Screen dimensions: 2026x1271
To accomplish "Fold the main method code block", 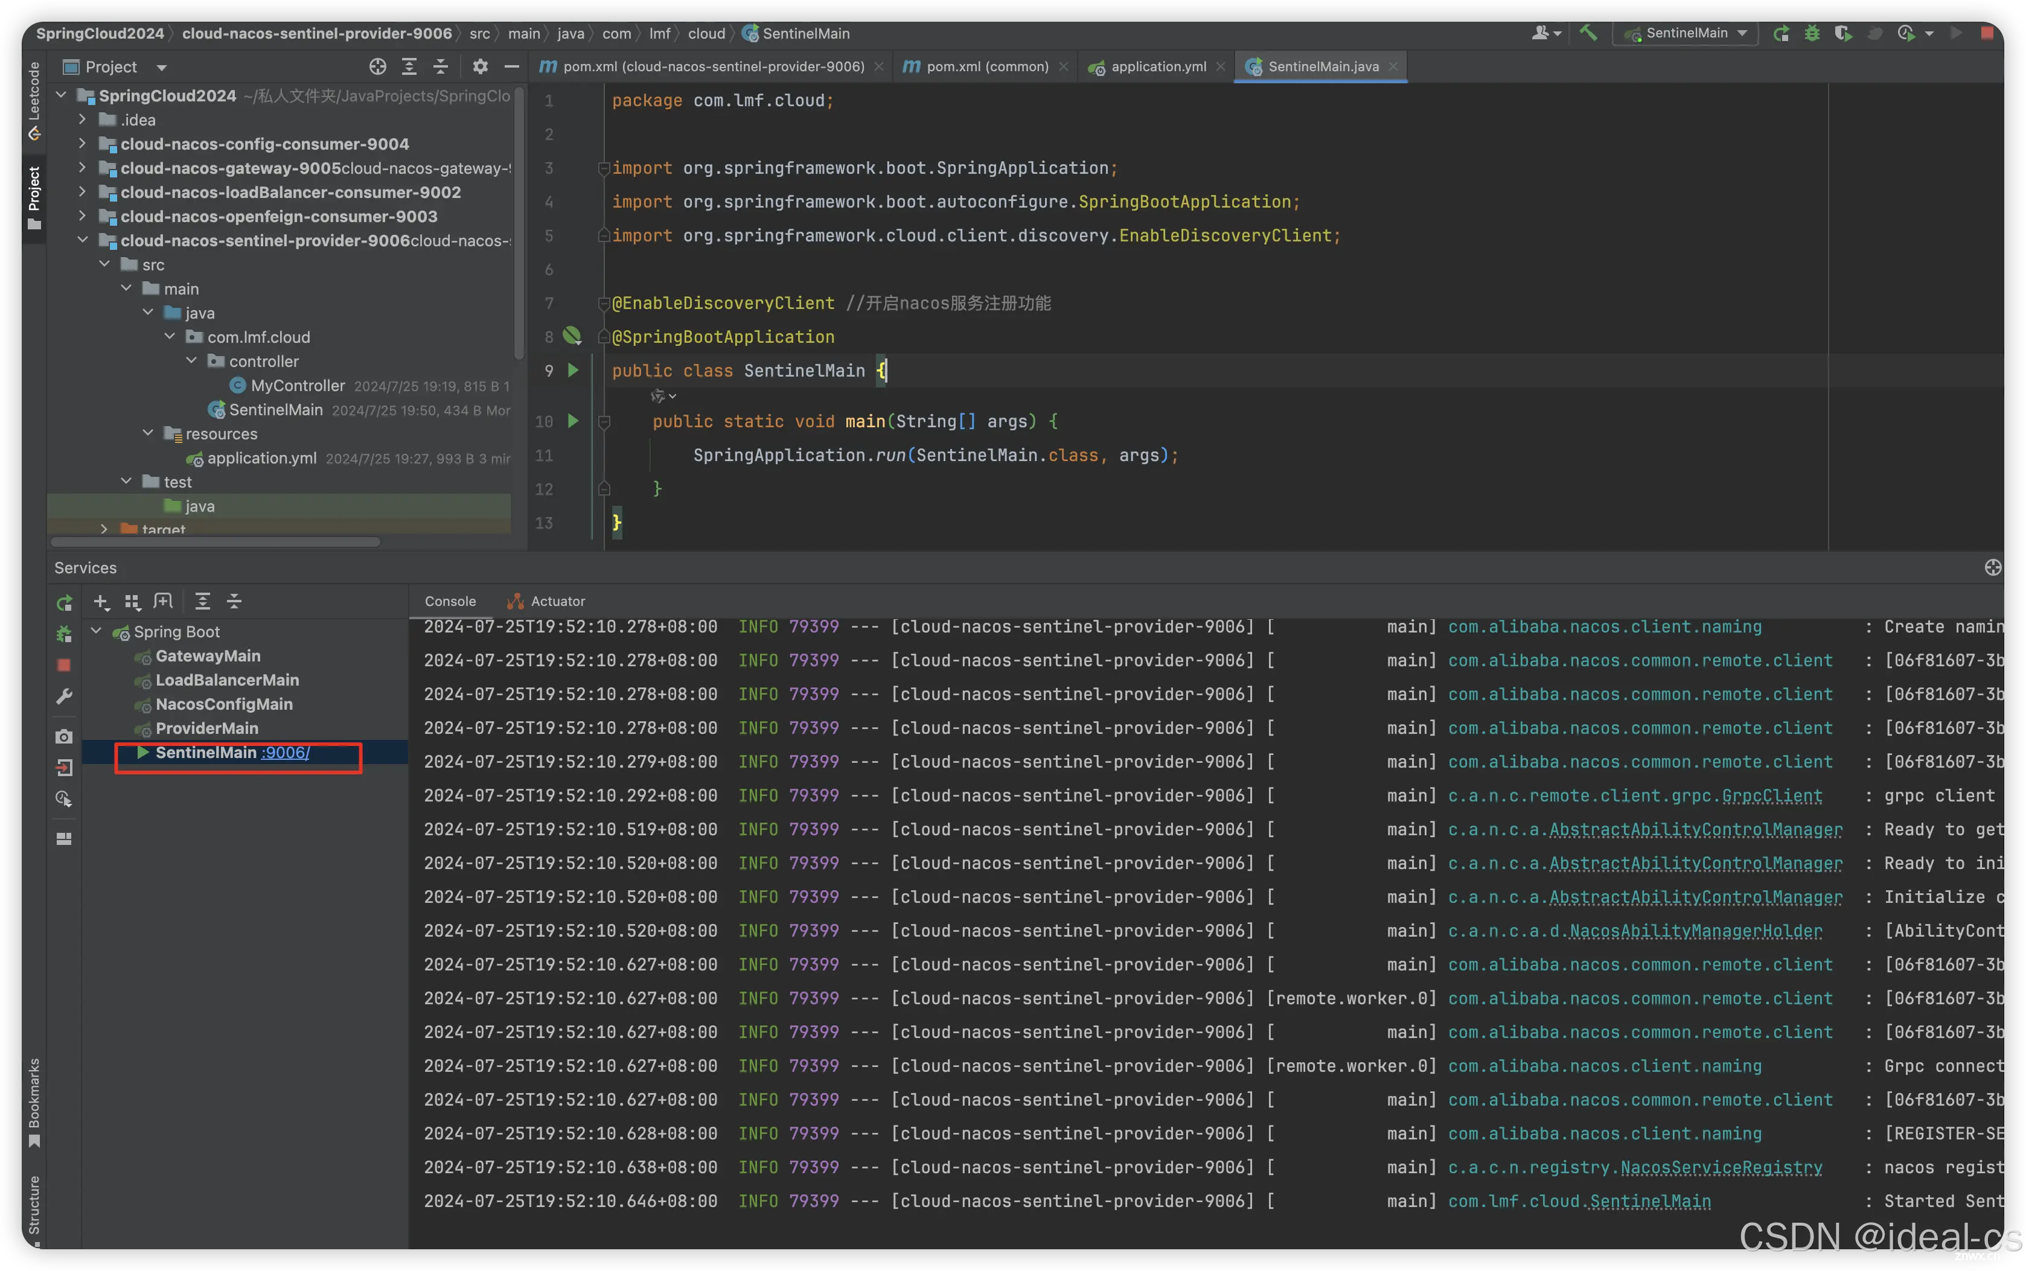I will pos(604,421).
